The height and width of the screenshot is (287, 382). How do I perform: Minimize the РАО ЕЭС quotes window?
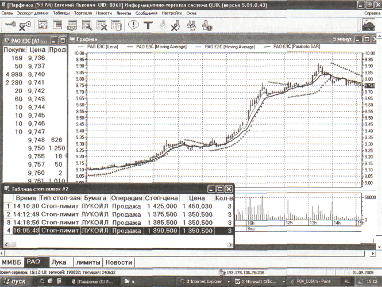[x=53, y=40]
